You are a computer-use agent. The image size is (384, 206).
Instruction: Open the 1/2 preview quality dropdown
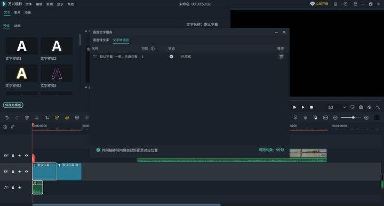(337, 107)
